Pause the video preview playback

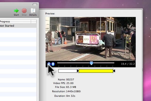point(49,64)
